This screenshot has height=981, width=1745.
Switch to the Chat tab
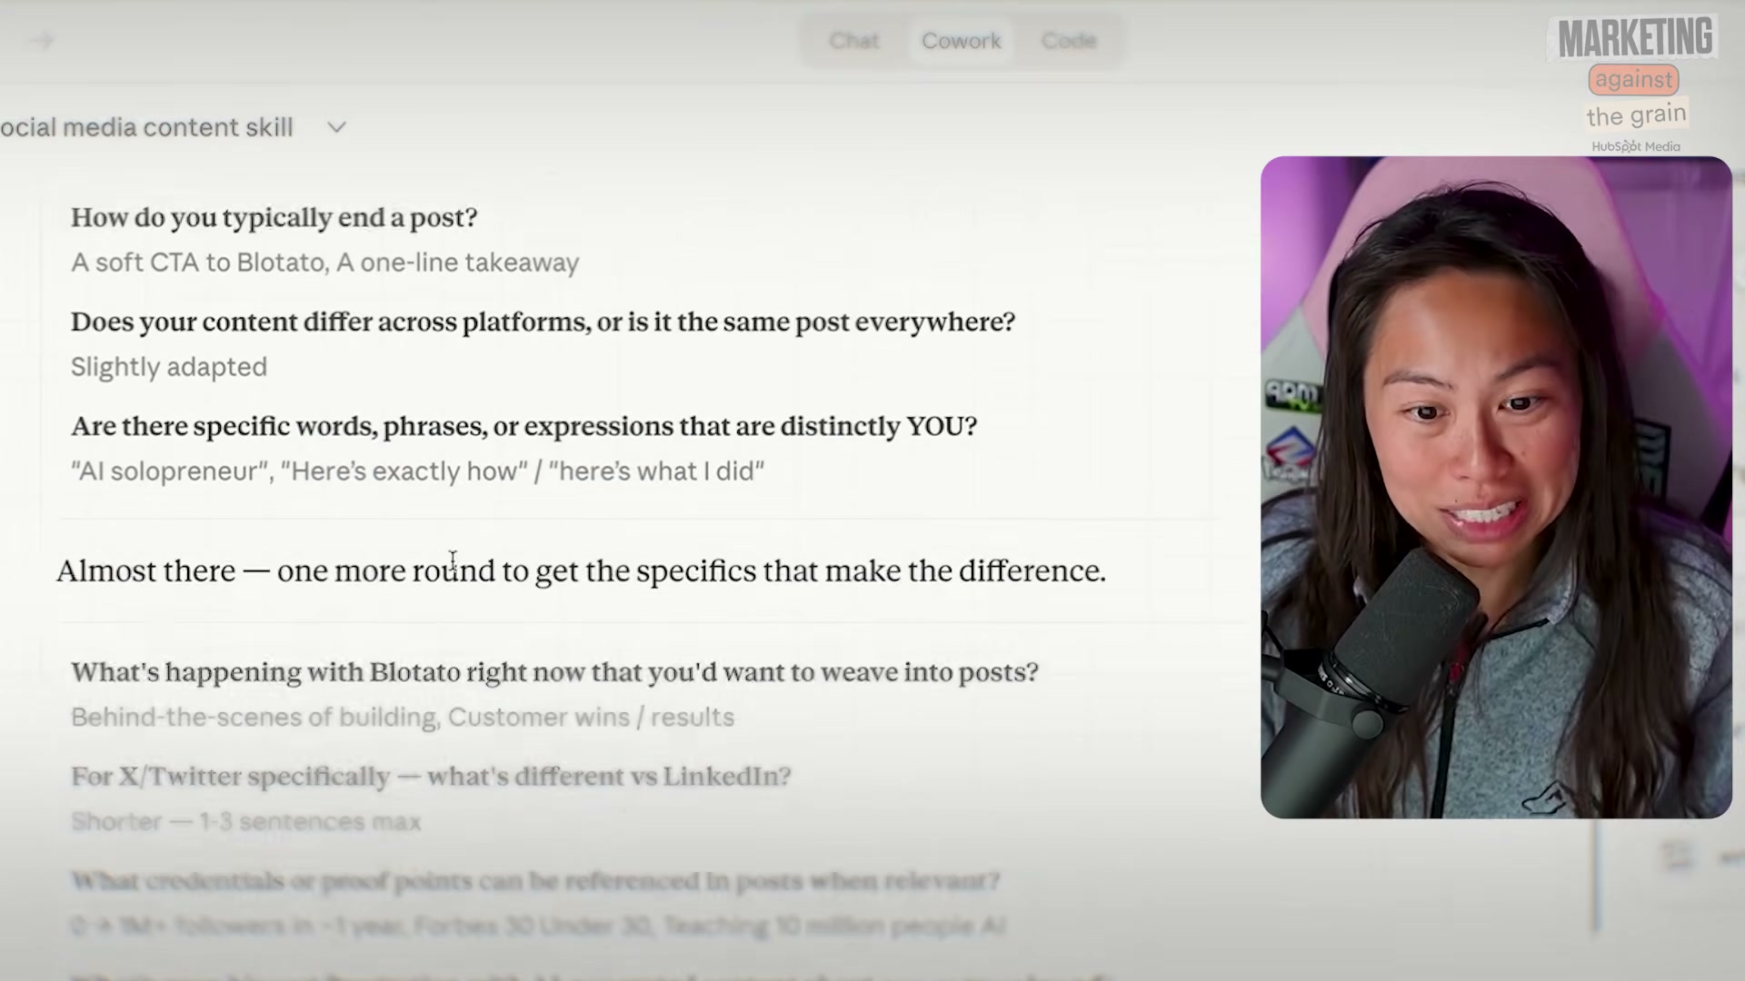coord(853,41)
